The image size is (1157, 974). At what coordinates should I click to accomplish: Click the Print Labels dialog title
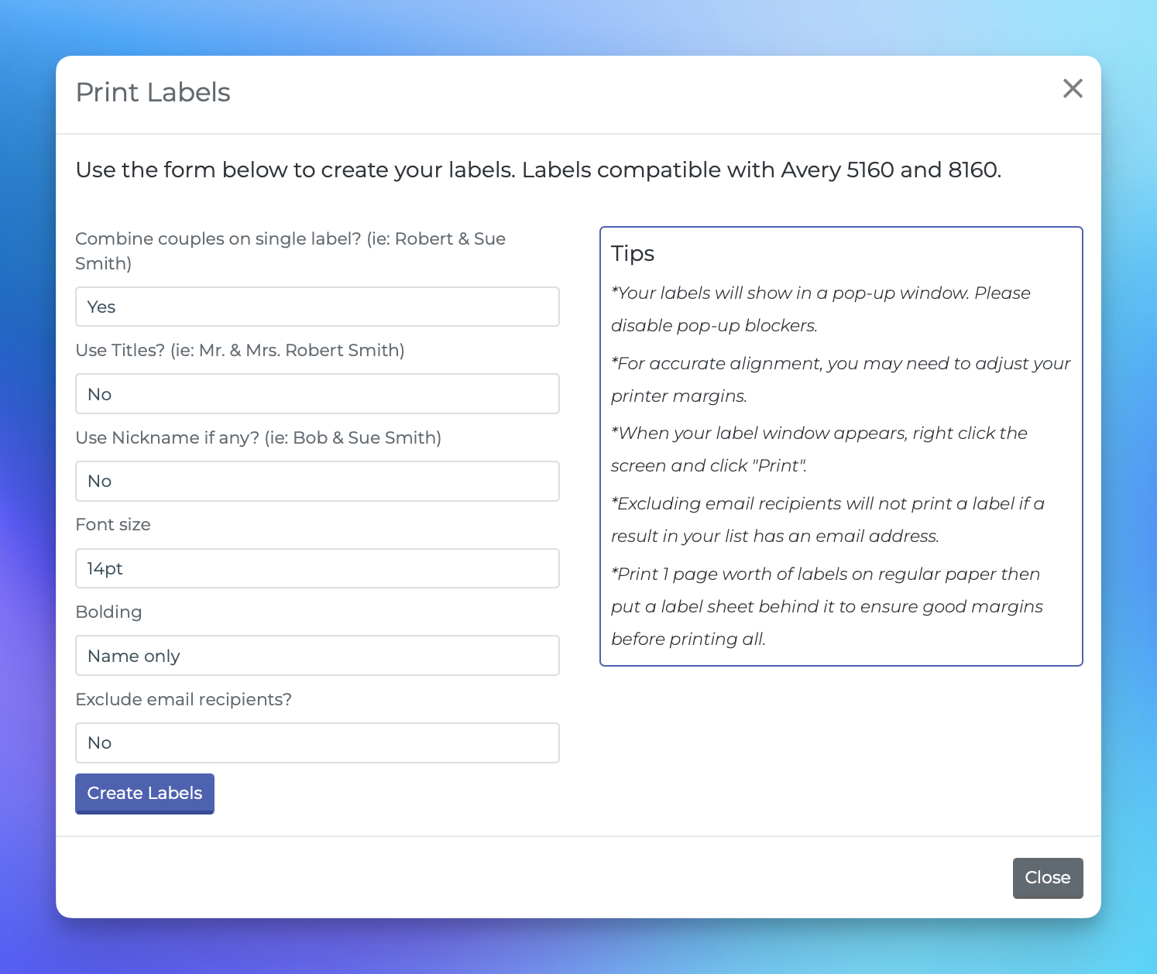tap(153, 92)
